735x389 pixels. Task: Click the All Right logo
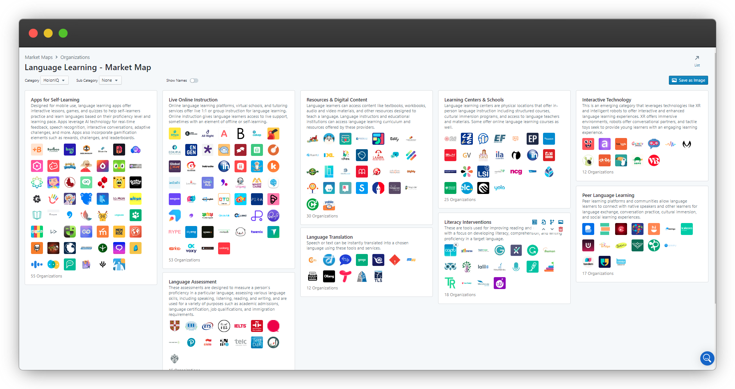tap(207, 134)
